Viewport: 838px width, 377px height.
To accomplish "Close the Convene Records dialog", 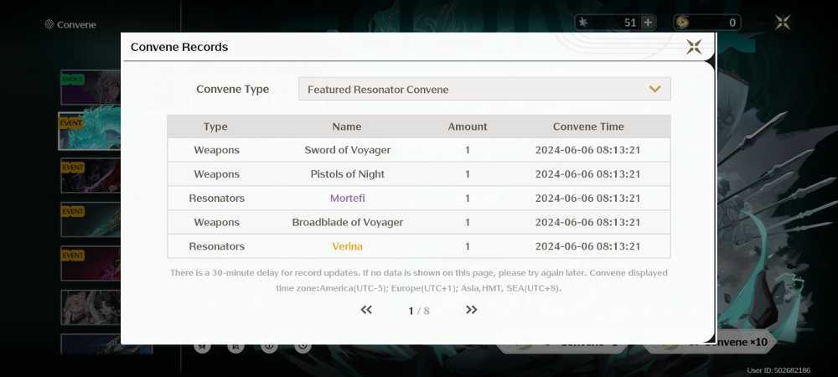I will pos(694,47).
